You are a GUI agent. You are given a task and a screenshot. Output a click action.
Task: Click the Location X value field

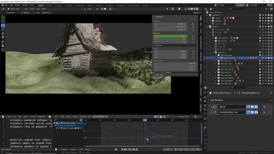170,24
